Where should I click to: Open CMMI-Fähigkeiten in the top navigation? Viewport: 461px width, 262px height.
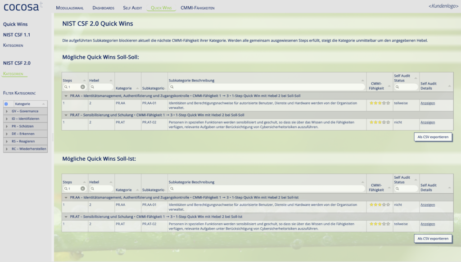[197, 8]
